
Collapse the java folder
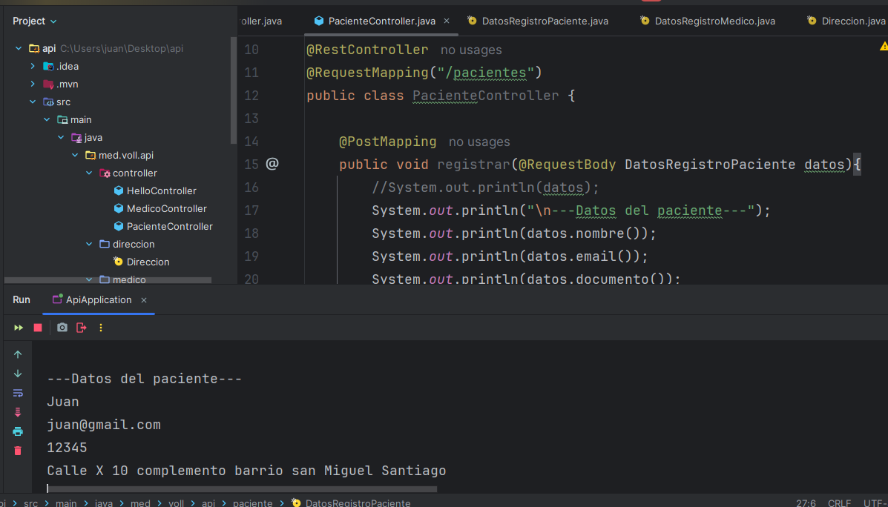coord(61,138)
